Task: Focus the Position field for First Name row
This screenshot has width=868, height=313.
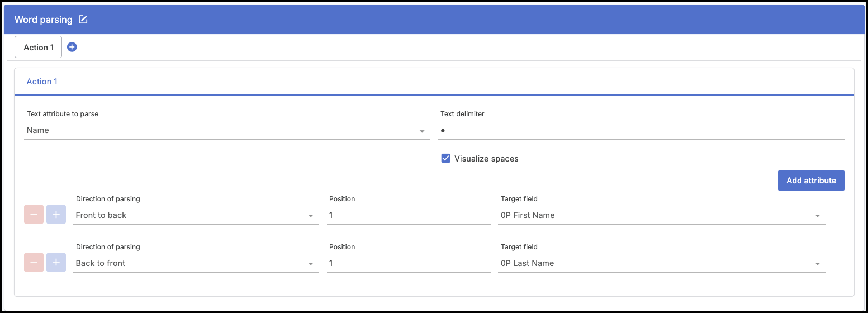Action: click(409, 216)
